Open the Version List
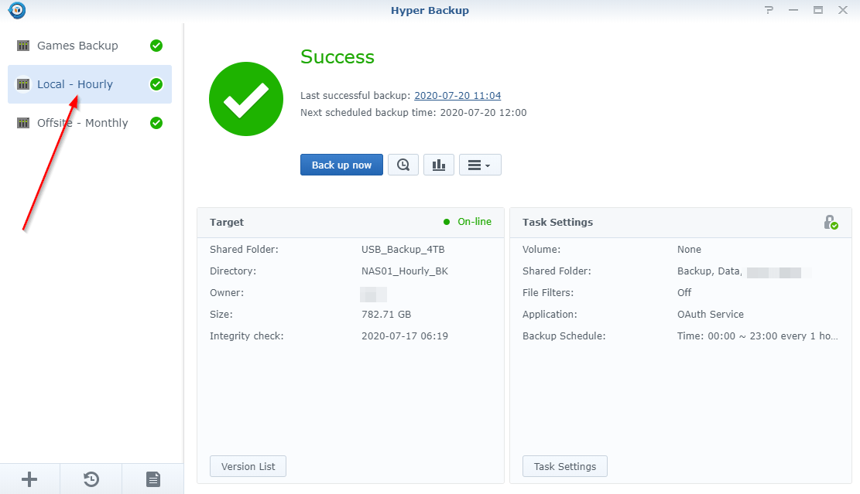The width and height of the screenshot is (860, 494). point(248,467)
